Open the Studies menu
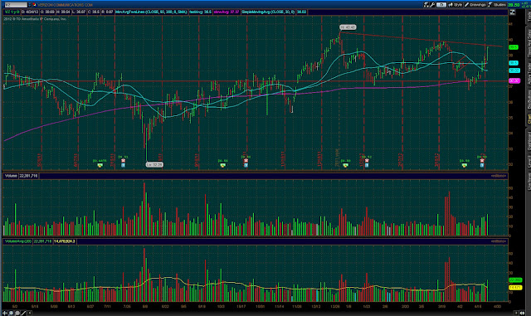This screenshot has width=531, height=316. (x=497, y=5)
